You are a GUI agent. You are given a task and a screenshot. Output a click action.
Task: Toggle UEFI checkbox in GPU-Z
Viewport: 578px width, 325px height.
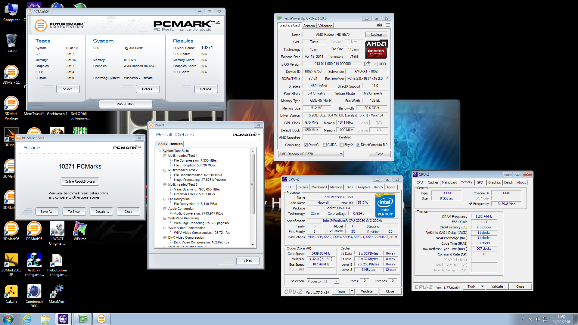pyautogui.click(x=376, y=64)
